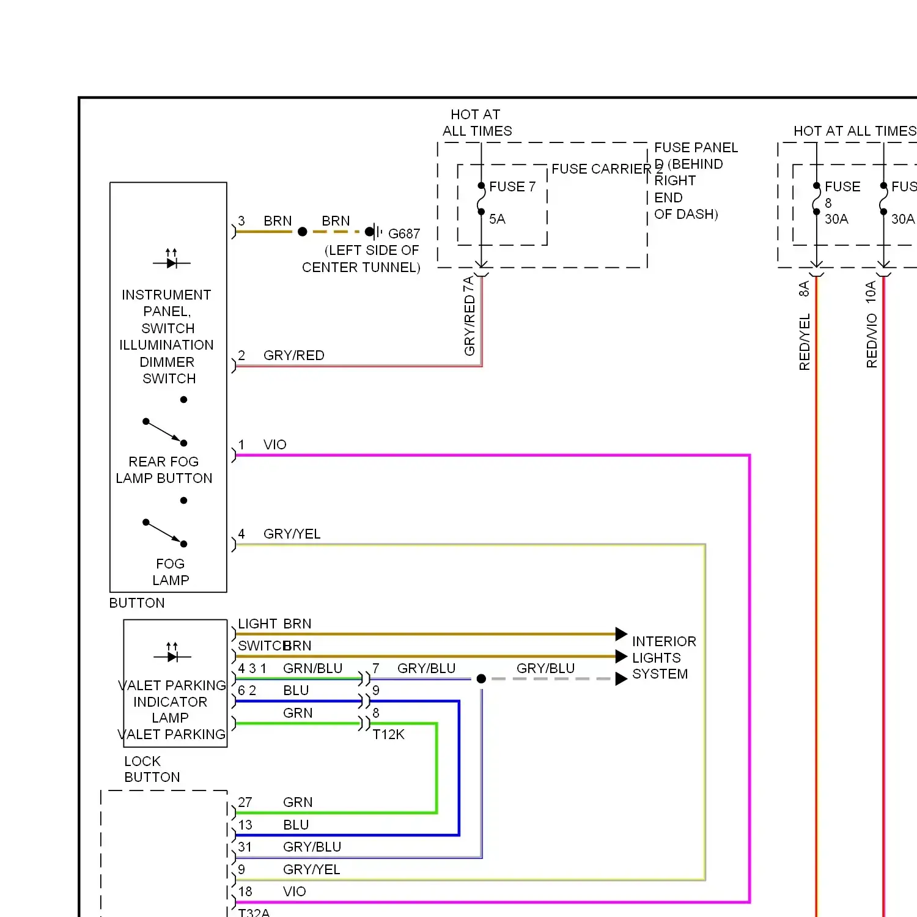Click the GRY/YEL label at pin 4
This screenshot has width=917, height=917.
(x=292, y=534)
